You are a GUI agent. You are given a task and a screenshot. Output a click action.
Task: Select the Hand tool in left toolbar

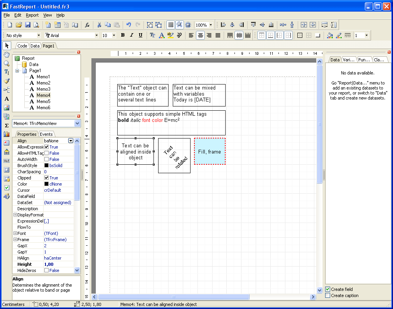coord(7,55)
